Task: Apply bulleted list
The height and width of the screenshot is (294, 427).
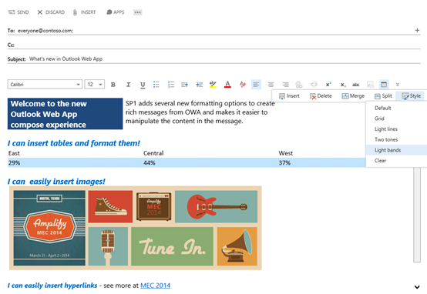Action: coord(156,85)
